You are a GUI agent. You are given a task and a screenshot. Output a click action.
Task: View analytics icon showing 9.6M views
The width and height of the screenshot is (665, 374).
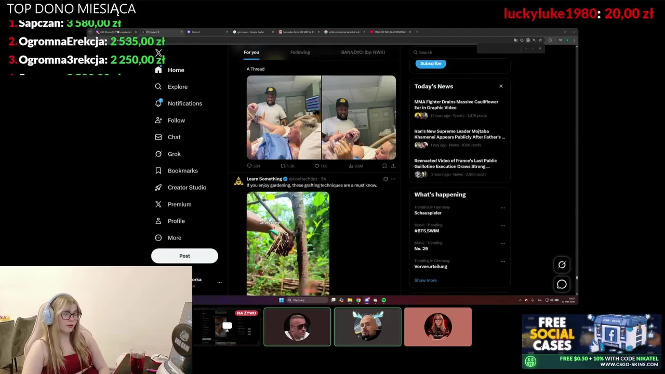[x=356, y=166]
